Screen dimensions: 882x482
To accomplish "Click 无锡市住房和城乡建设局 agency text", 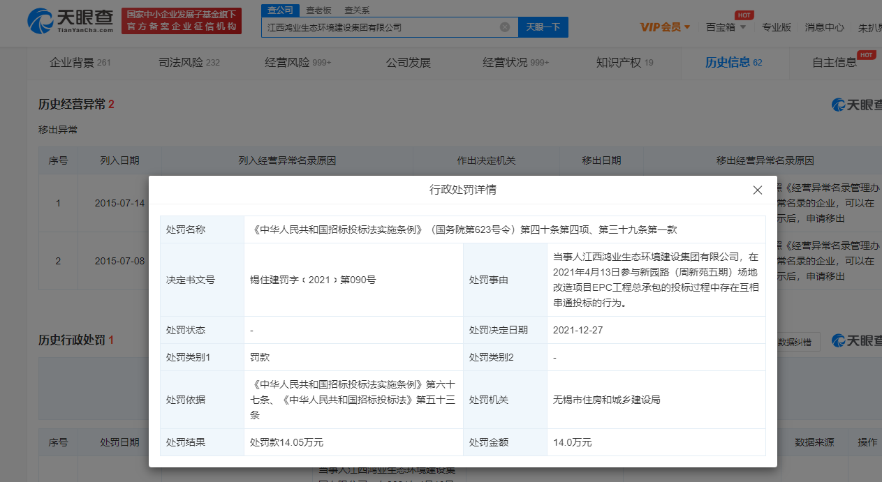I will pyautogui.click(x=607, y=400).
